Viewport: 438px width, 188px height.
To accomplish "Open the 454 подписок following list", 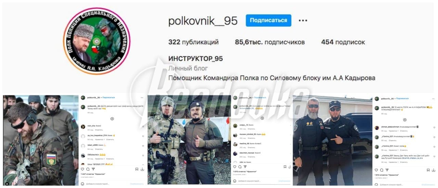I will [343, 42].
